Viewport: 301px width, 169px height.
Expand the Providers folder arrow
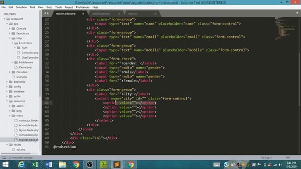[9, 72]
